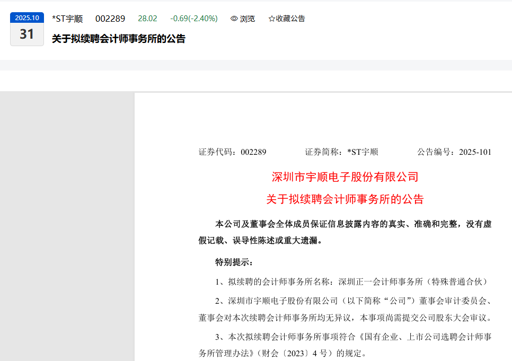This screenshot has width=512, height=361.
Task: Click the day number 31
Action: (27, 34)
